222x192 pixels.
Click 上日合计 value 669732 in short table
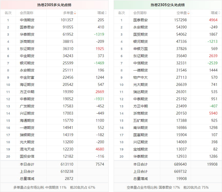point(180,171)
